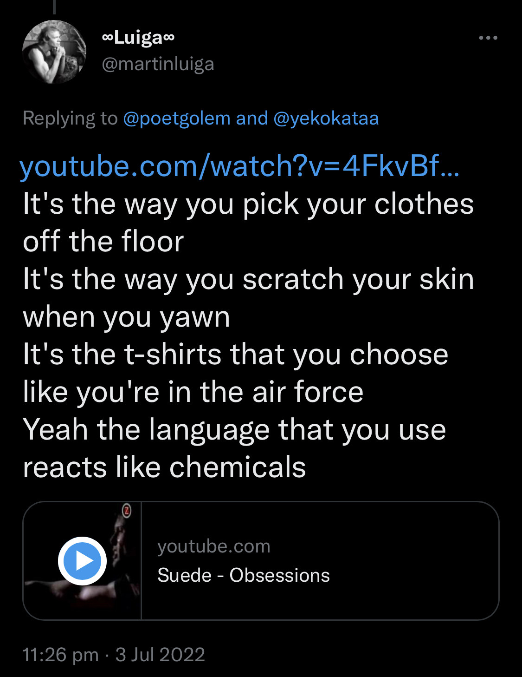Open the @martinluiga handle
522x677 pixels.
[158, 64]
